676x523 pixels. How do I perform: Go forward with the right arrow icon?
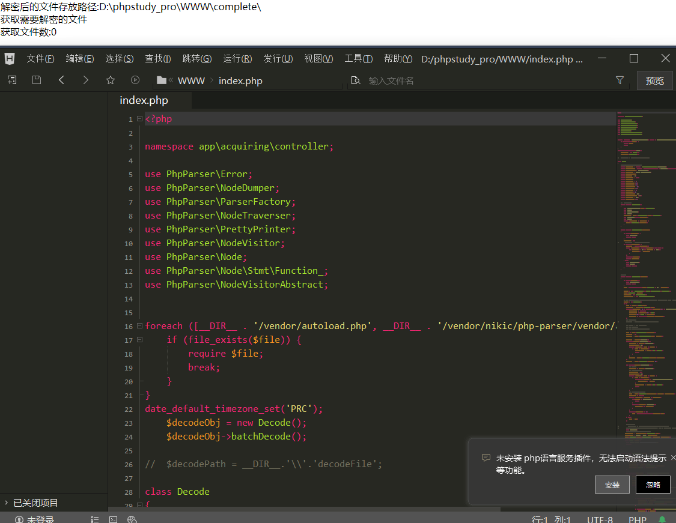pyautogui.click(x=85, y=80)
